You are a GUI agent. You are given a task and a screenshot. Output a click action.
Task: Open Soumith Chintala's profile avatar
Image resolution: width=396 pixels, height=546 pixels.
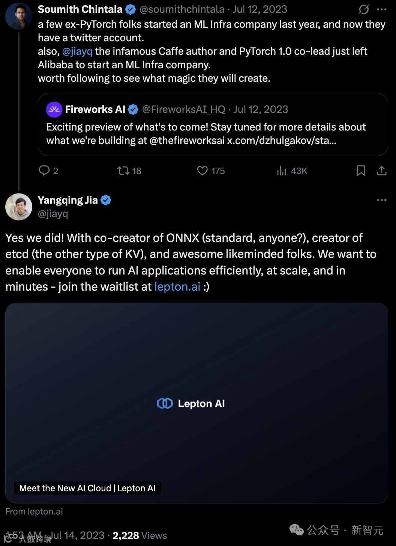tap(19, 16)
